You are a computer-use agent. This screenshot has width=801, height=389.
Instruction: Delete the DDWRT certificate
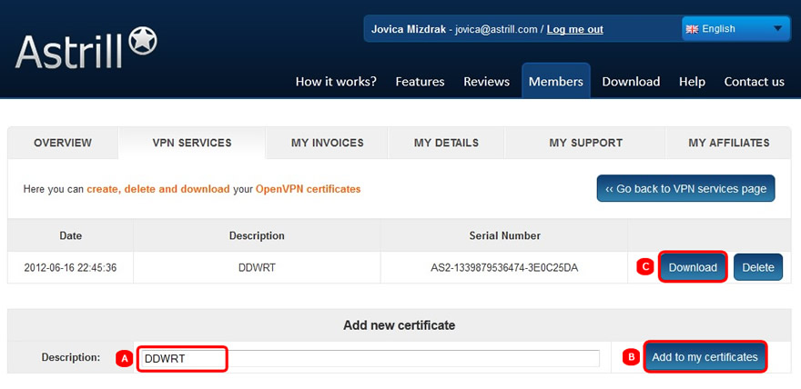click(758, 267)
